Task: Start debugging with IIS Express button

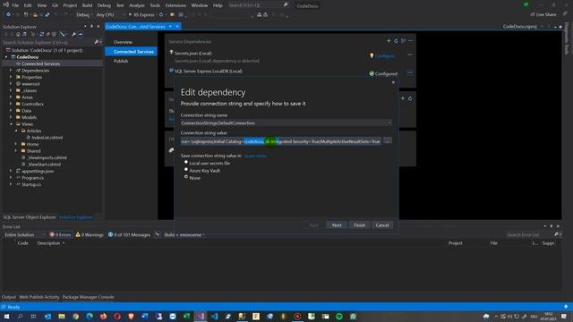Action: 141,15
